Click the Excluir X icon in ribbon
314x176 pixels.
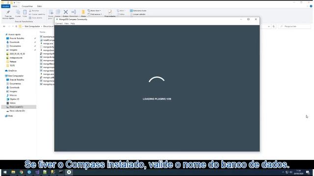click(x=65, y=12)
